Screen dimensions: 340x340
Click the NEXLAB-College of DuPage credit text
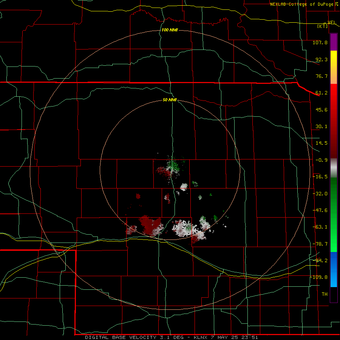(x=303, y=4)
